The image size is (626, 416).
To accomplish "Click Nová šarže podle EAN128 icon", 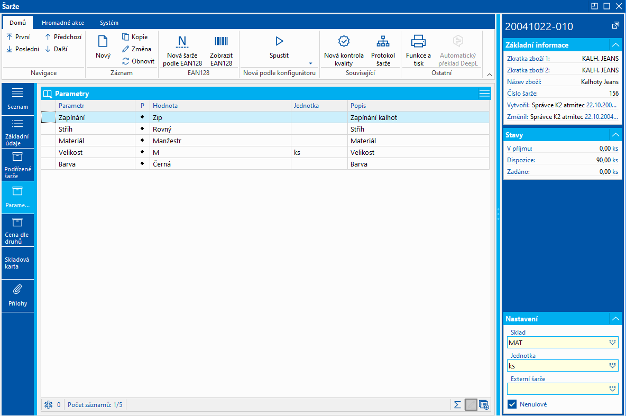I will pyautogui.click(x=182, y=42).
